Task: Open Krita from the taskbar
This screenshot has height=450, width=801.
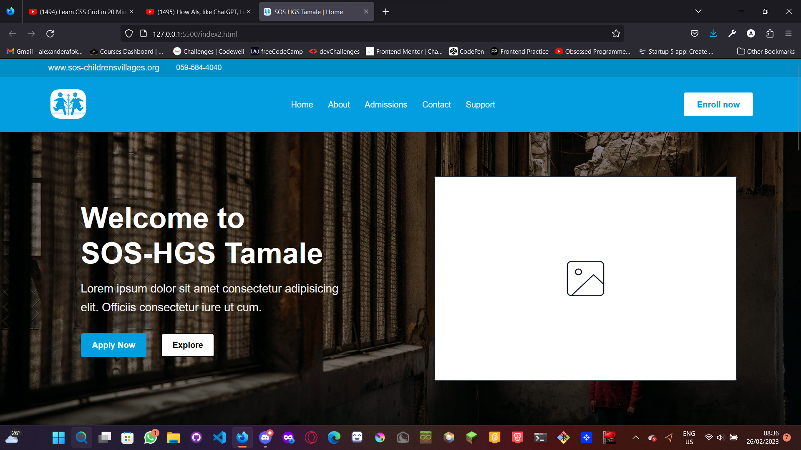Action: point(379,437)
